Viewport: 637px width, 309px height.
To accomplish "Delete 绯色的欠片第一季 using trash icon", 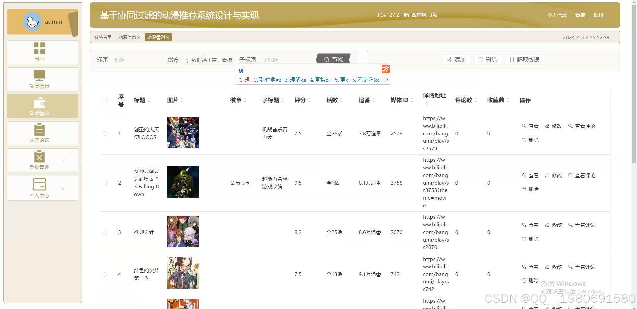I will [x=530, y=280].
